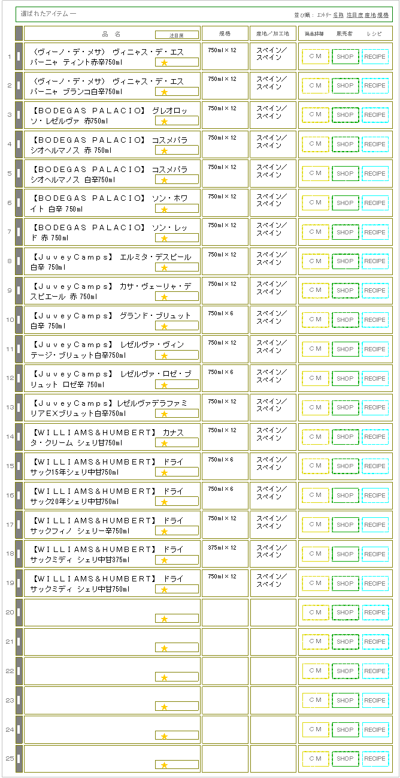
Task: Open RECIPE for ドライサック15年シェリ中甘
Action: (375, 466)
